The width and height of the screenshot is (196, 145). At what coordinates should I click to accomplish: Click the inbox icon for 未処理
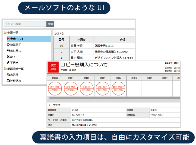coord(8,75)
